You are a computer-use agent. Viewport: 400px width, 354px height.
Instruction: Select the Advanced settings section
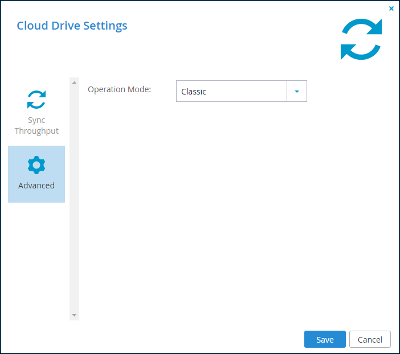click(x=36, y=174)
